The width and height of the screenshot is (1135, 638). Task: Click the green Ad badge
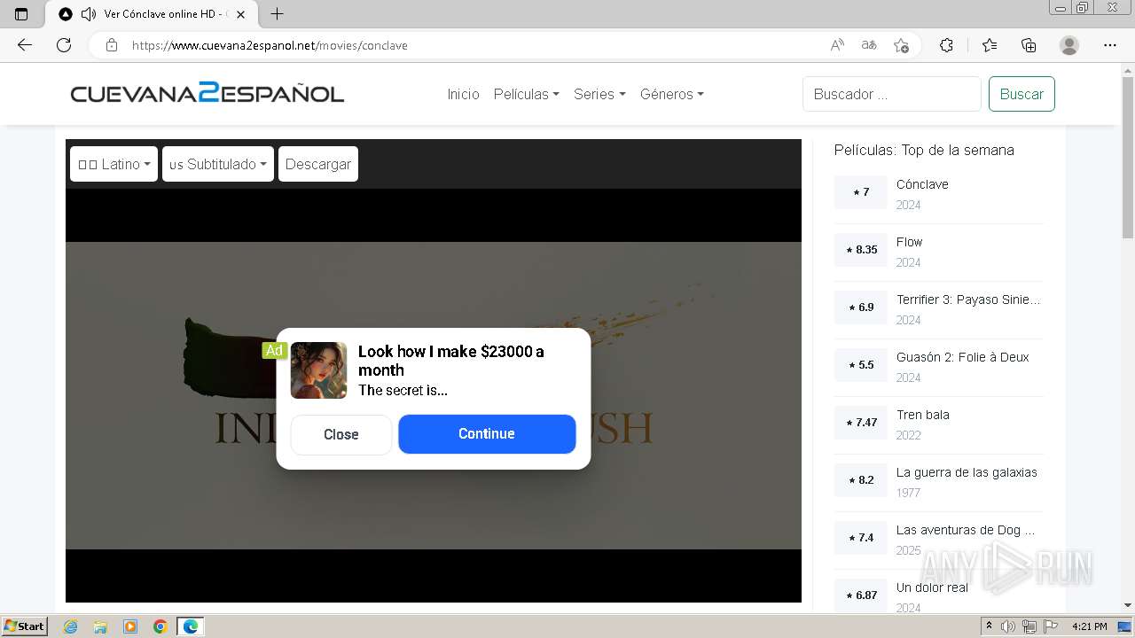(x=274, y=350)
